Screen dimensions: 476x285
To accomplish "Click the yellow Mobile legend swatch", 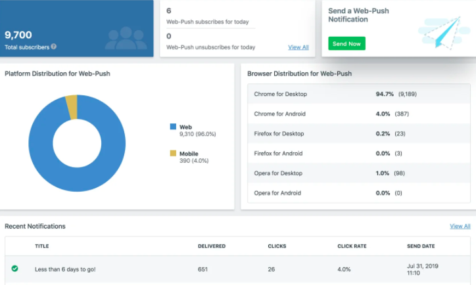I will click(173, 153).
